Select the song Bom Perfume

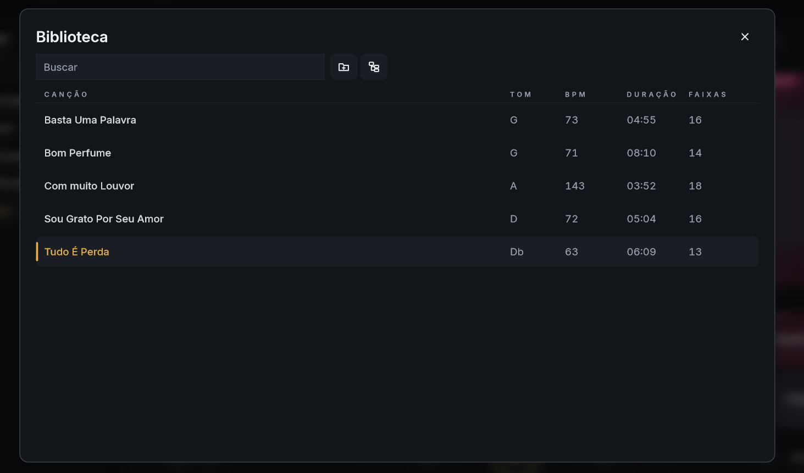click(397, 153)
